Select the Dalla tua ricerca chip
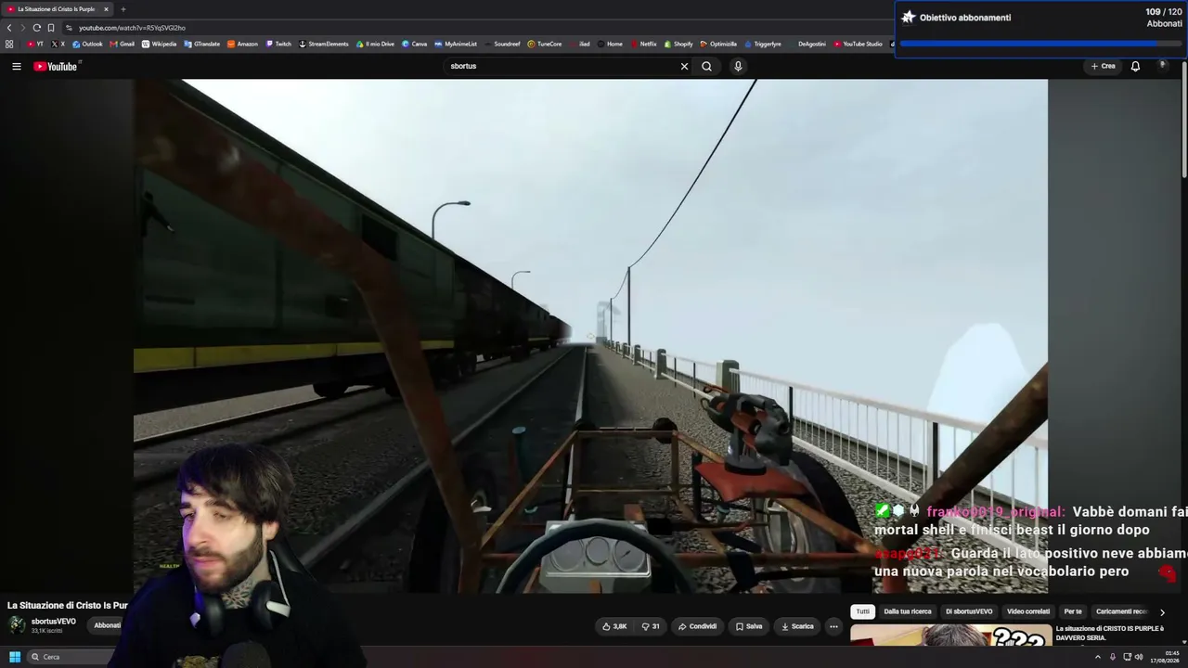 [x=908, y=611]
